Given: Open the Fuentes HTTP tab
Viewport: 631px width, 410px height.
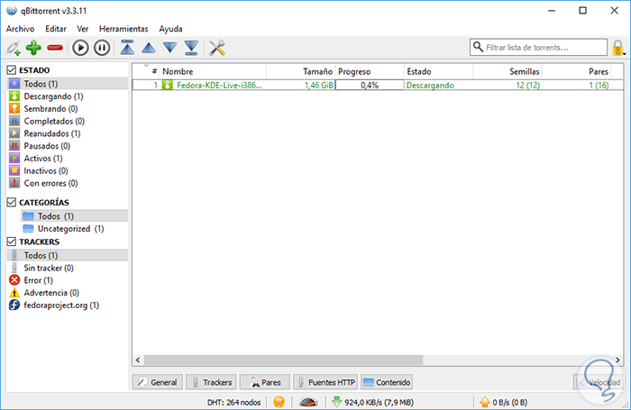Looking at the screenshot, I should pos(325,382).
